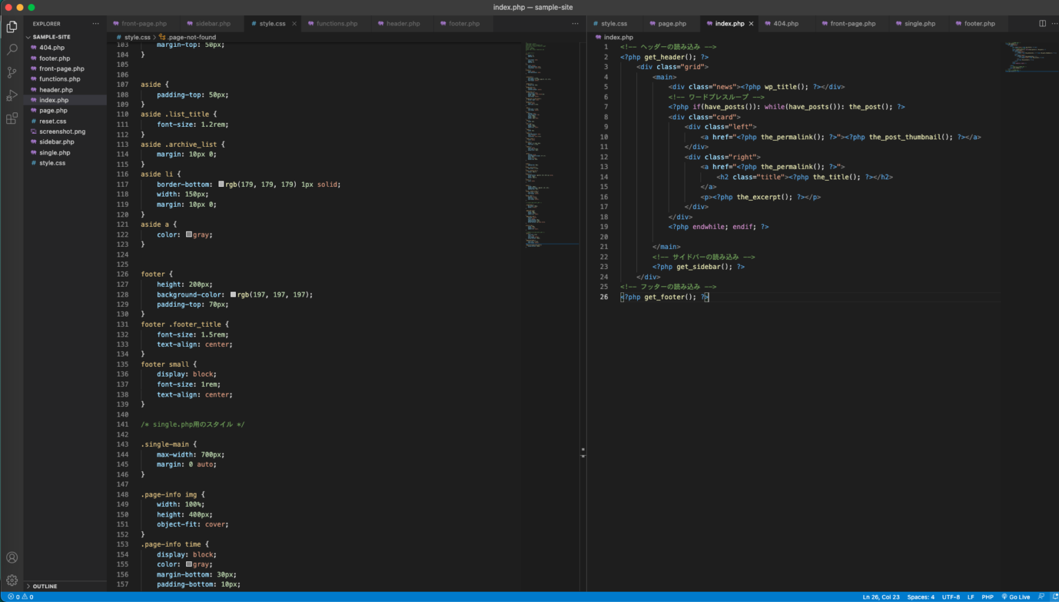
Task: Click the split editor icon
Action: point(1042,23)
